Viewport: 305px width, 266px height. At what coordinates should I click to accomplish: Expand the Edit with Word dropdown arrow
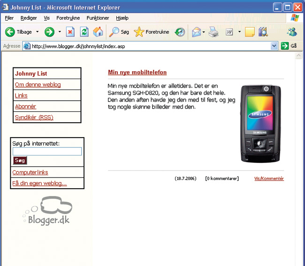(x=239, y=32)
